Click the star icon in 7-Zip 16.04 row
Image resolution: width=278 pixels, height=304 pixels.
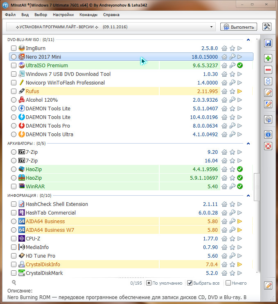[232, 160]
